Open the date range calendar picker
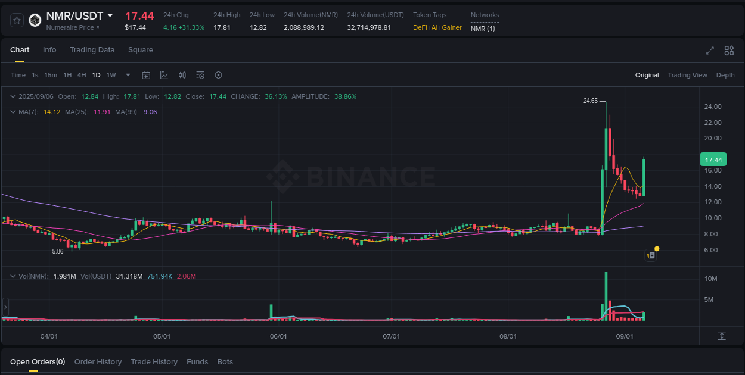The height and width of the screenshot is (375, 745). pyautogui.click(x=146, y=75)
